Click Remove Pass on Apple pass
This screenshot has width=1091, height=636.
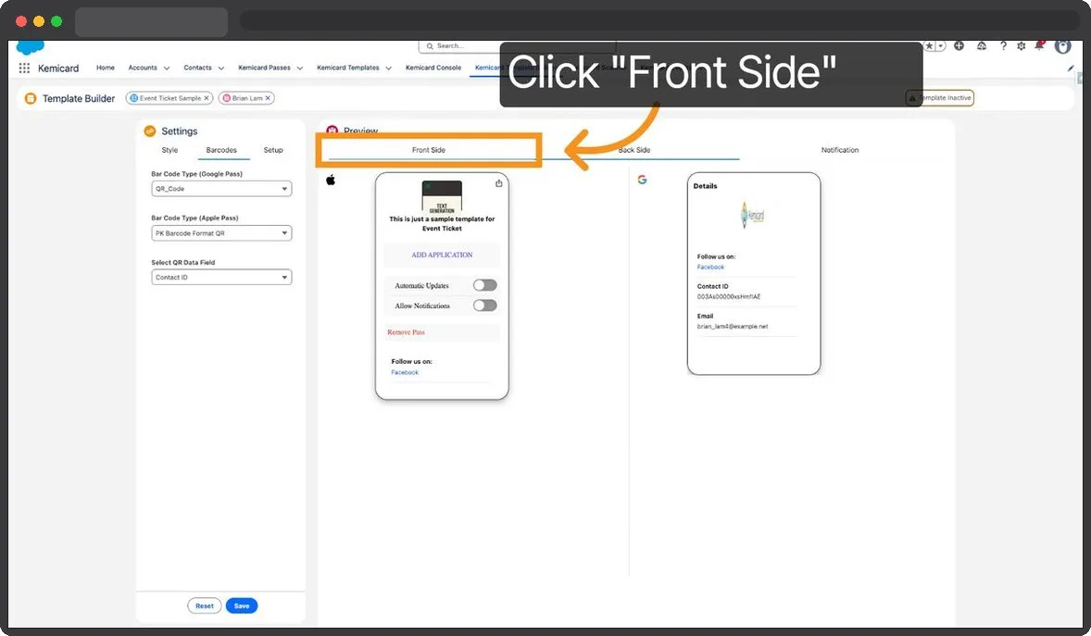click(407, 332)
